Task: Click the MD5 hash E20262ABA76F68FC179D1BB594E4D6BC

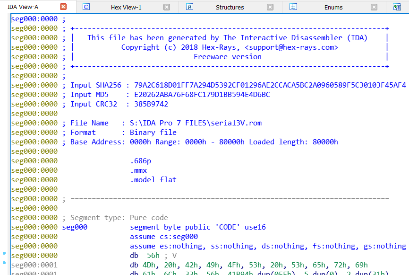Action: coord(202,95)
